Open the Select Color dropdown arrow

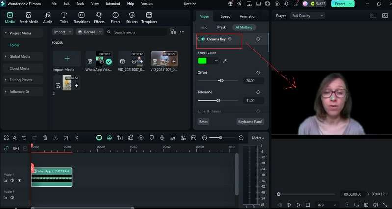pyautogui.click(x=216, y=61)
